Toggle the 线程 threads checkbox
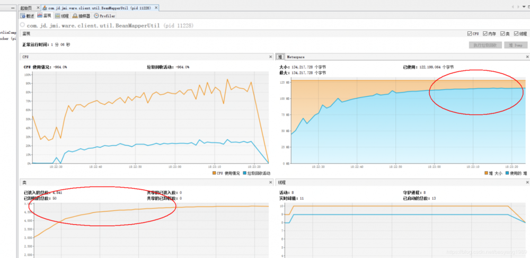530x258 pixels. point(516,34)
